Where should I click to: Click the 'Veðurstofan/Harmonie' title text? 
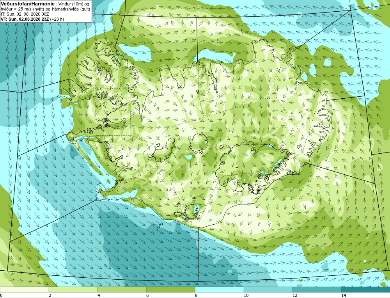pyautogui.click(x=27, y=4)
